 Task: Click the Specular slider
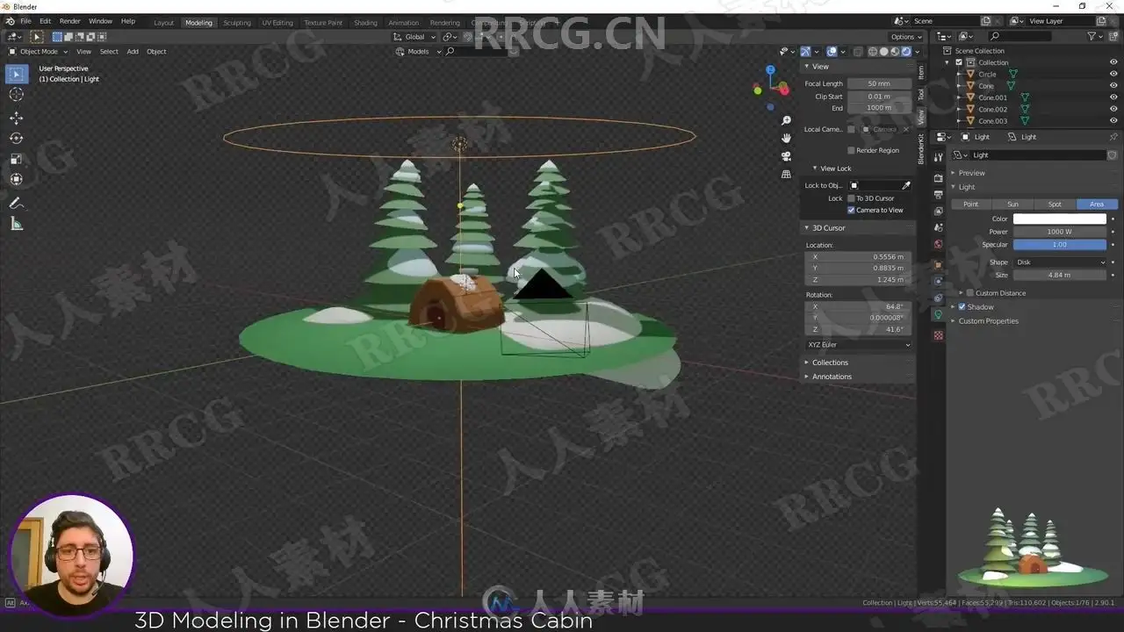[1060, 245]
